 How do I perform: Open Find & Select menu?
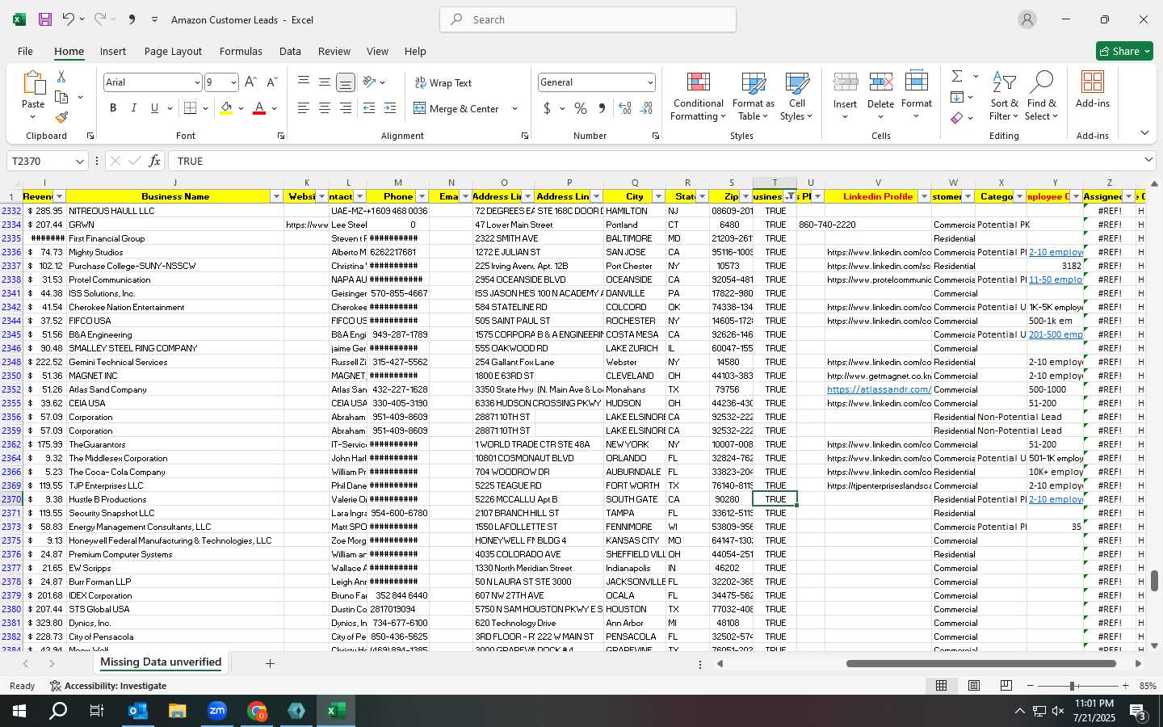[1042, 97]
